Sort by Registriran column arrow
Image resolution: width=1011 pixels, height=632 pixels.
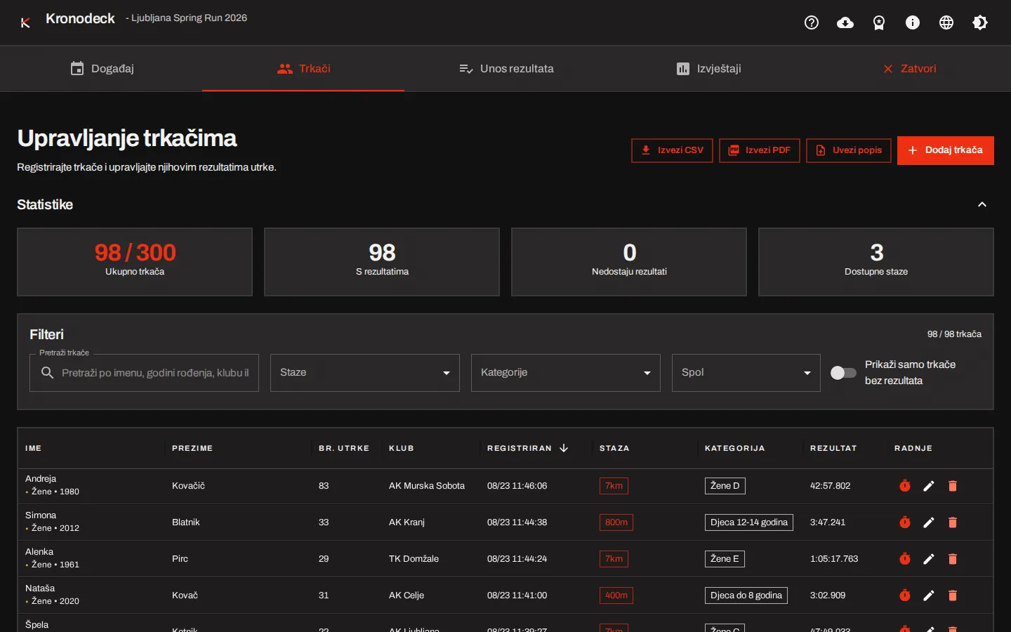tap(564, 448)
